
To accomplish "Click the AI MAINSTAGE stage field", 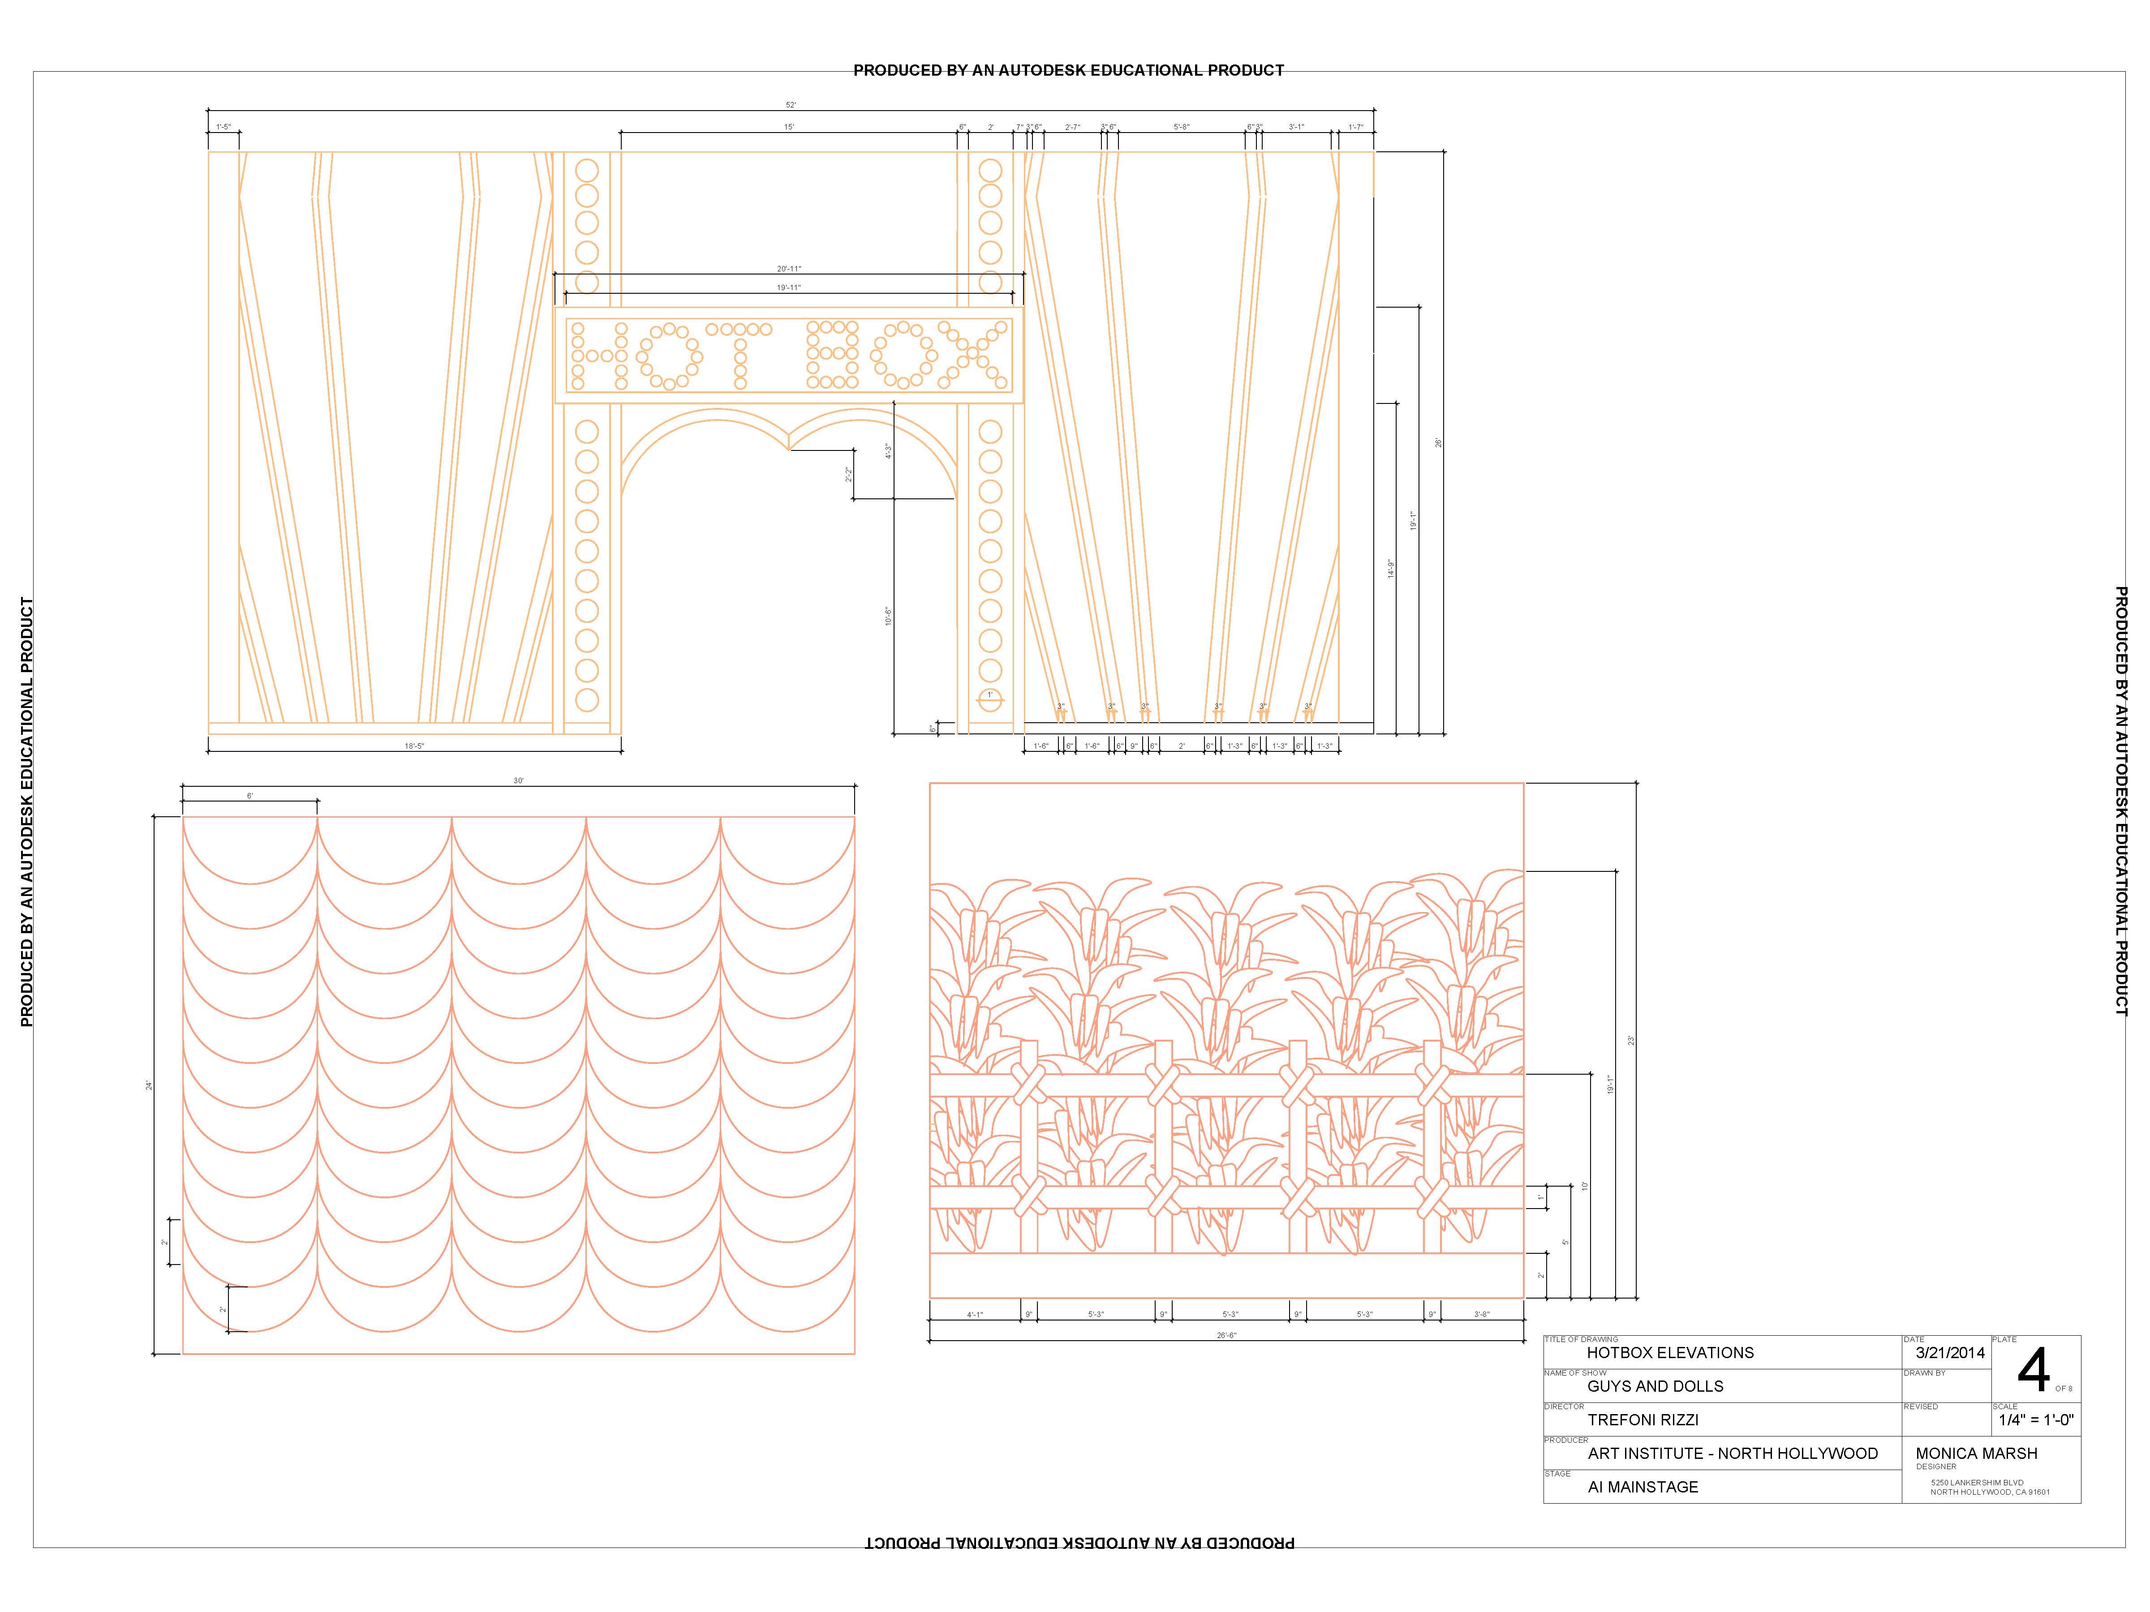I will click(1643, 1487).
